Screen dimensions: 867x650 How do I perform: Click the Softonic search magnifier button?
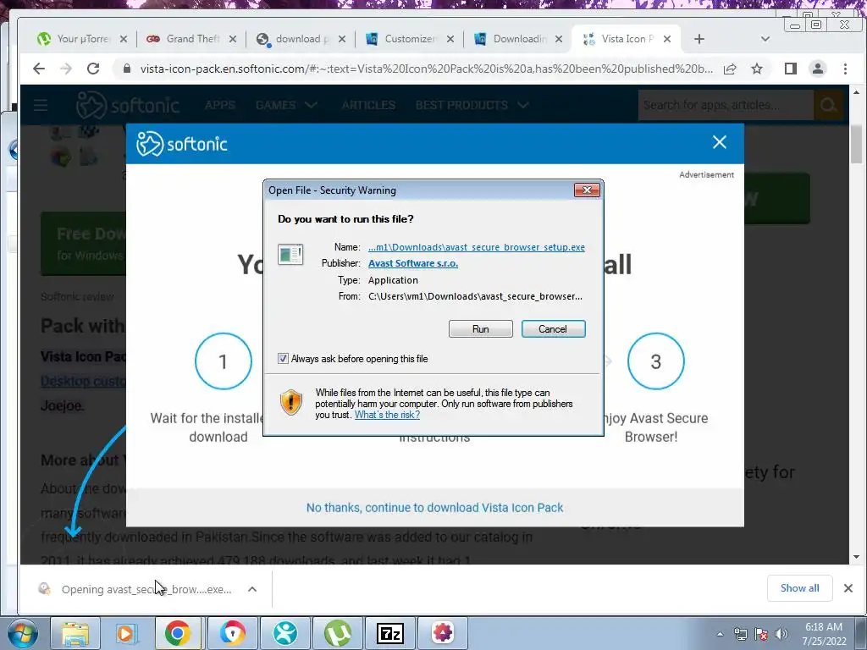[828, 105]
